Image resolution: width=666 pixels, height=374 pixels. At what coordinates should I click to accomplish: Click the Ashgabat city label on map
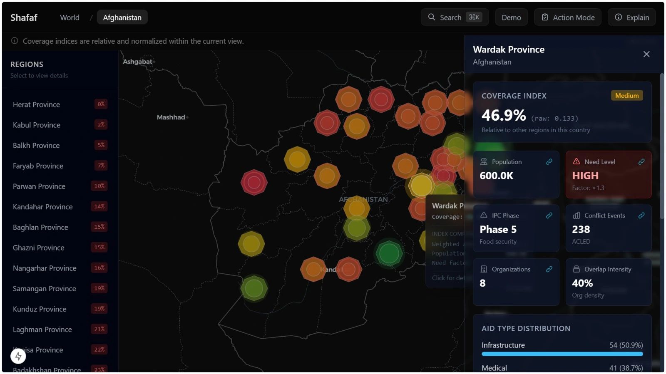tap(137, 62)
